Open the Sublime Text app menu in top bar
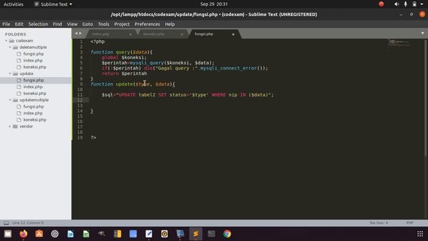Image resolution: width=428 pixels, height=241 pixels. (x=53, y=4)
